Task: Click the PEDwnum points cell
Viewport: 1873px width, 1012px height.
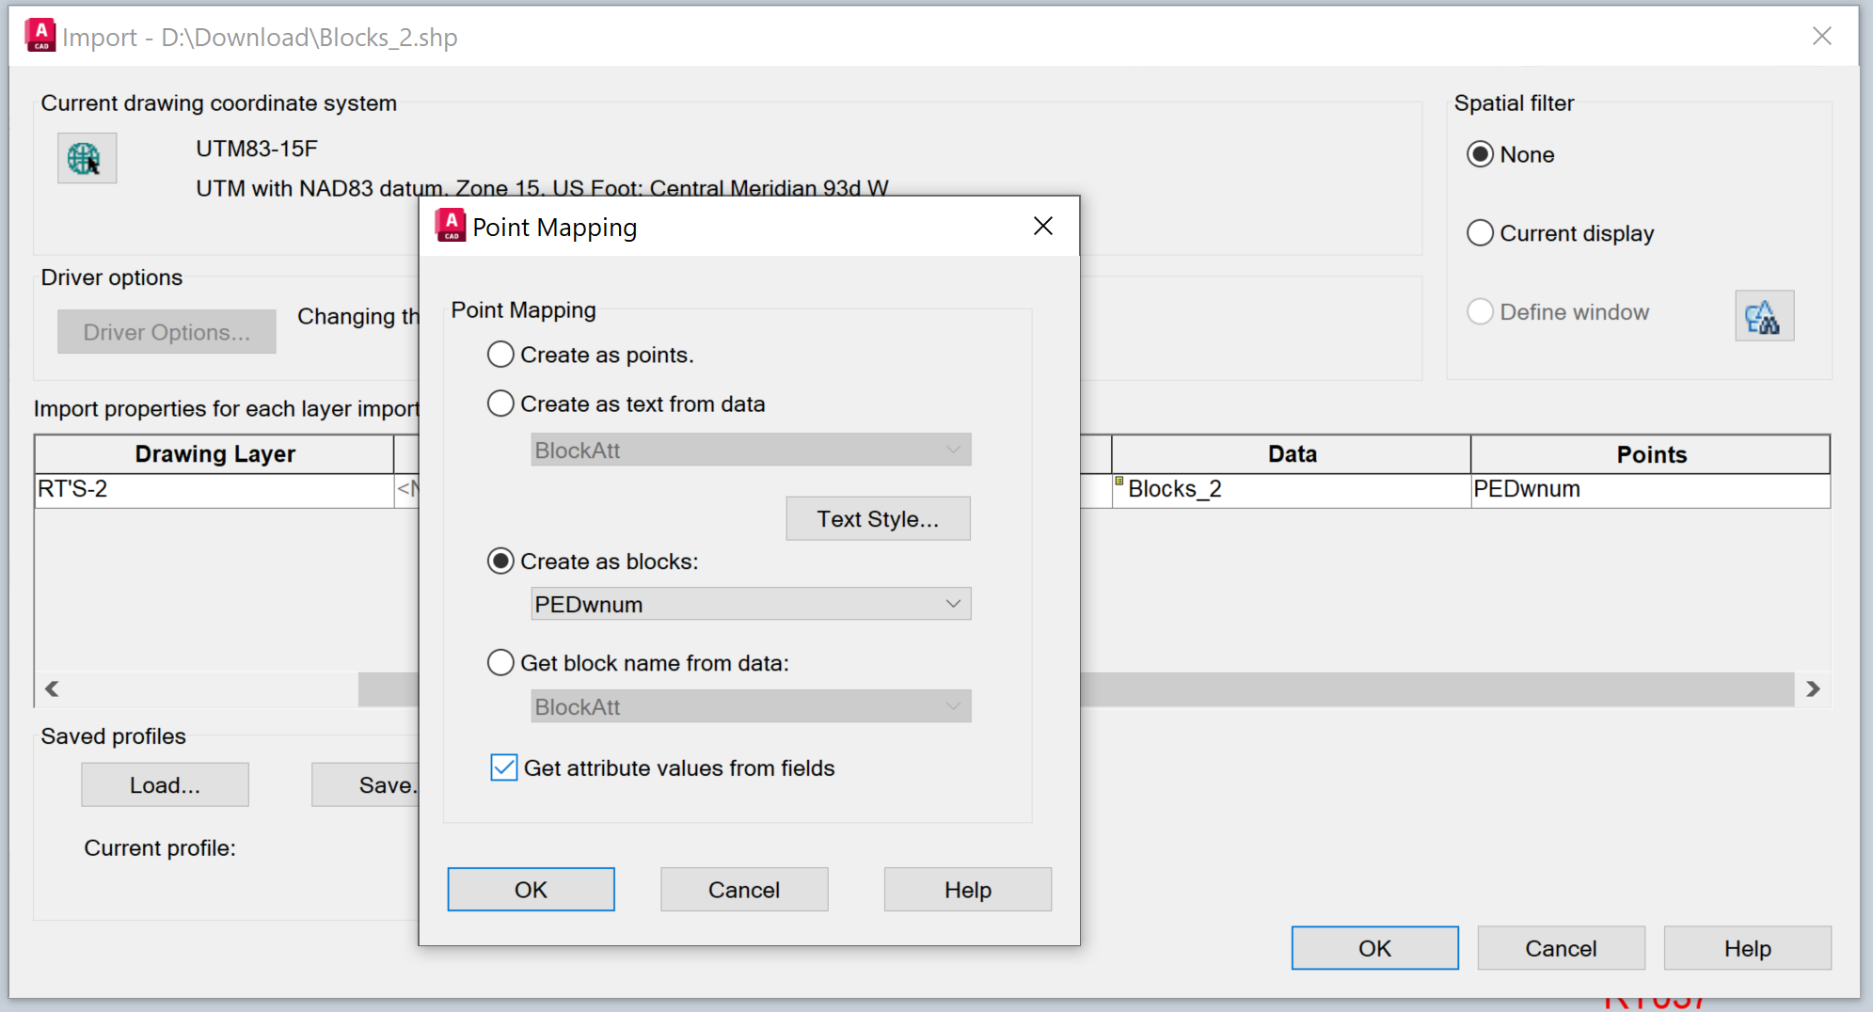Action: coord(1651,489)
